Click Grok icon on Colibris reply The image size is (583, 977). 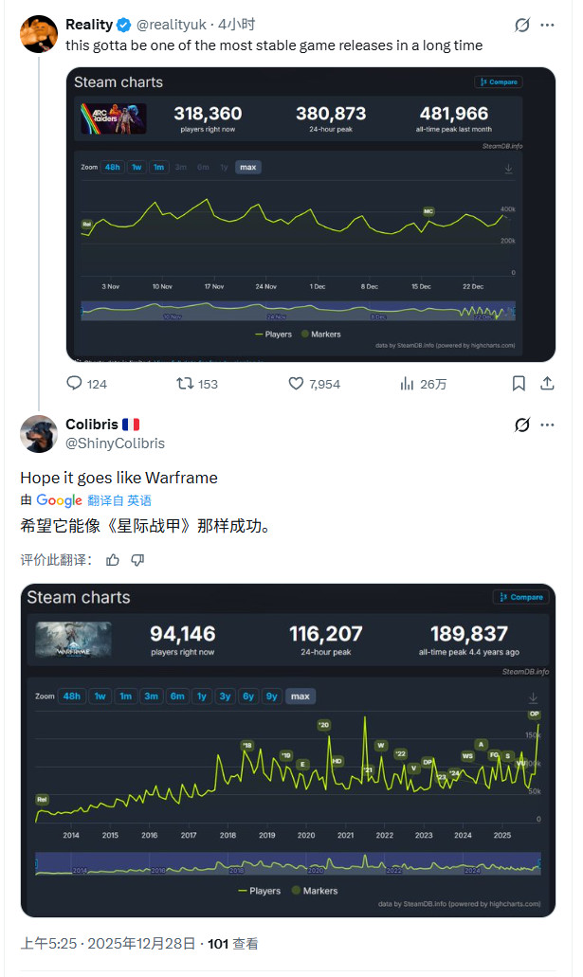click(x=521, y=425)
